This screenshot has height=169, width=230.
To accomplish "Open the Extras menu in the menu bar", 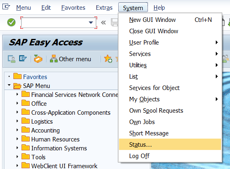I will point(104,8).
